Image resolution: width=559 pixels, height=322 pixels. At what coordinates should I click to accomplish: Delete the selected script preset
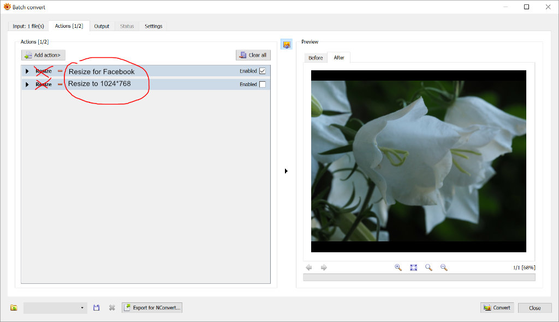(112, 308)
